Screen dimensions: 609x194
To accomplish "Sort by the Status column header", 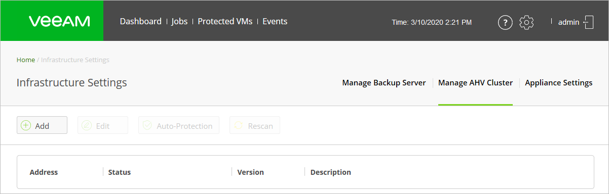I will (120, 172).
